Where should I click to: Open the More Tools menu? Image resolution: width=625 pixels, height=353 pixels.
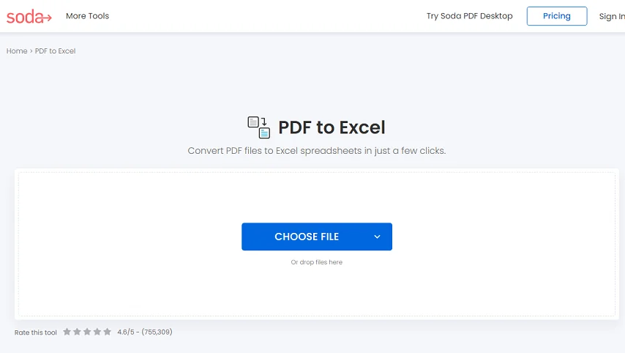87,16
